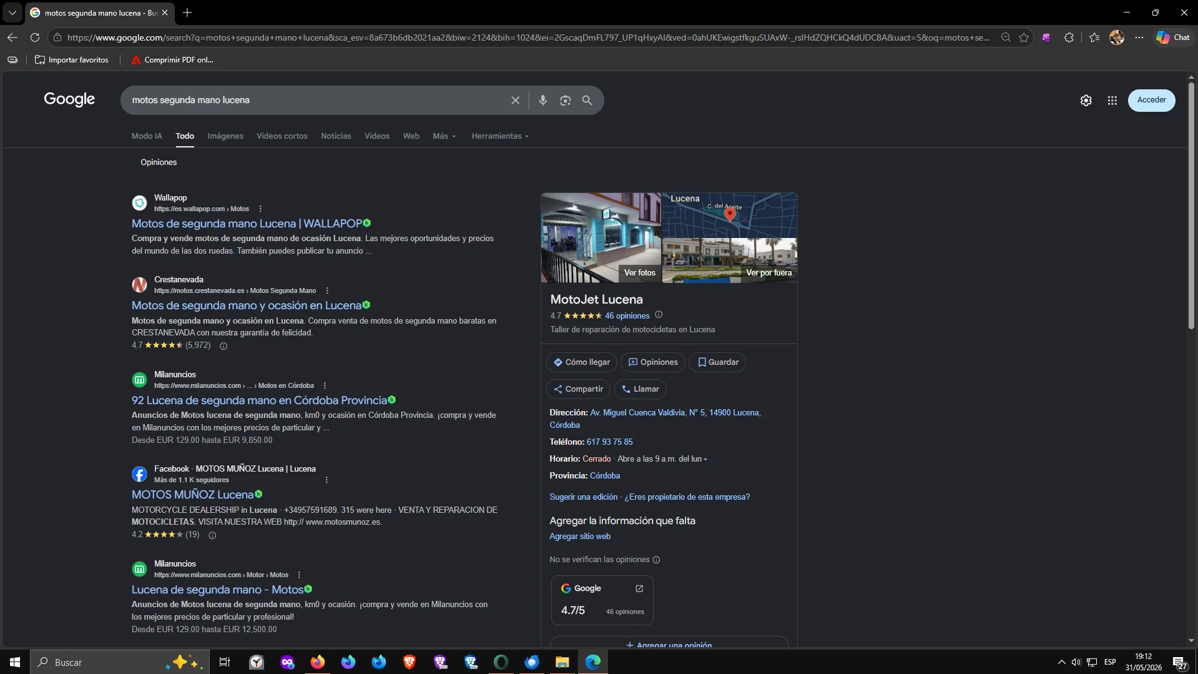Open Ver fotos business photo thumbnail
1198x674 pixels.
pos(601,238)
